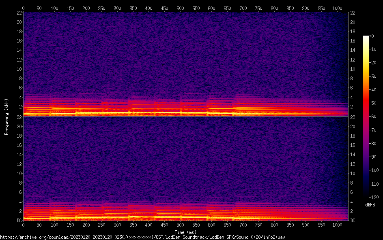Click the divider line between the two channel spectrograms
Viewport: 383px width, 240px height.
[x=185, y=117]
